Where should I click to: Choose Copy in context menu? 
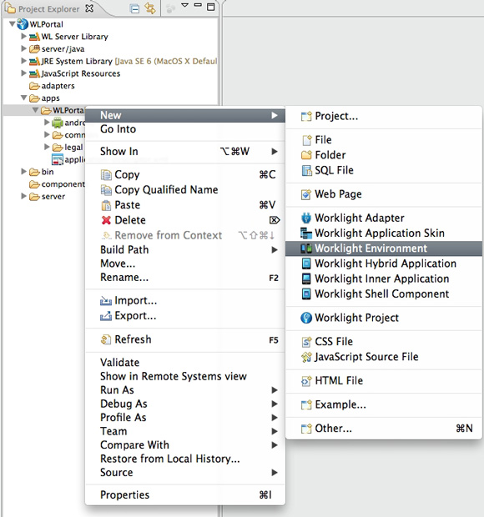(x=185, y=174)
